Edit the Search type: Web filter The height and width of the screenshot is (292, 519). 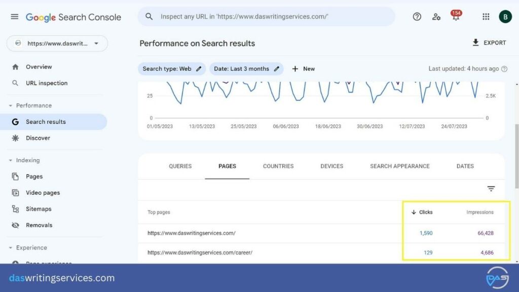click(172, 69)
